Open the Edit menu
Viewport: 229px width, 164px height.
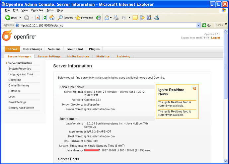(16, 10)
